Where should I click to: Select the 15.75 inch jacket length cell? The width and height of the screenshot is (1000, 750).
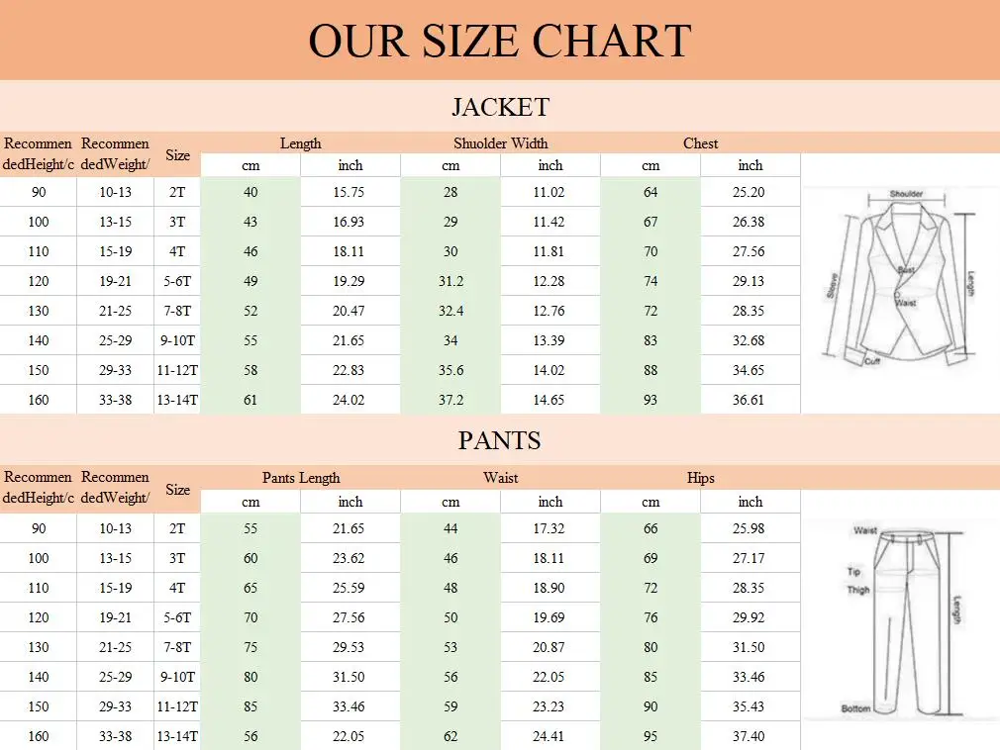click(x=350, y=192)
